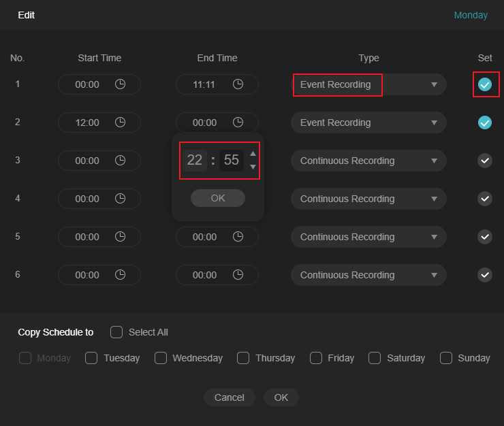Click the Cancel button at the bottom
This screenshot has height=426, width=504.
pos(229,397)
